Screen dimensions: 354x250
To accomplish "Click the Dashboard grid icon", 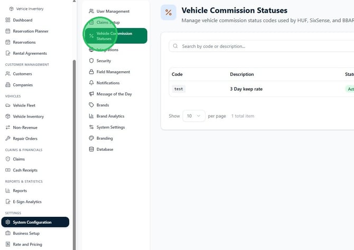I will 8,20.
